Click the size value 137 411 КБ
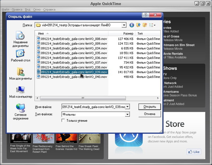212x165 pixels. [125, 58]
